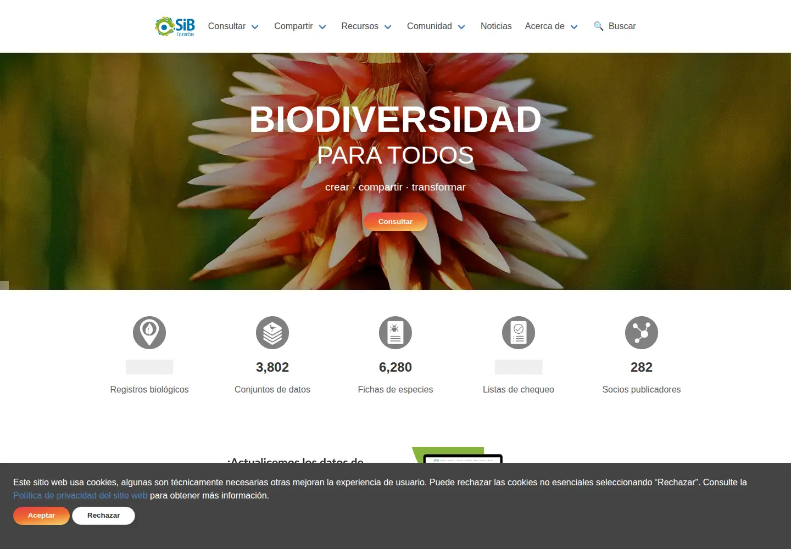Click the orange Consultar hero button
The height and width of the screenshot is (549, 791).
(396, 222)
